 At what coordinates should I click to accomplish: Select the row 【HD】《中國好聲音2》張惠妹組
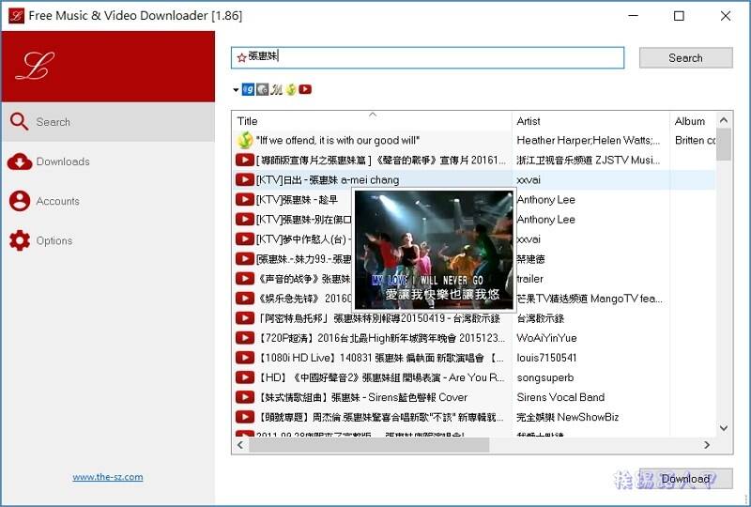[x=474, y=377]
